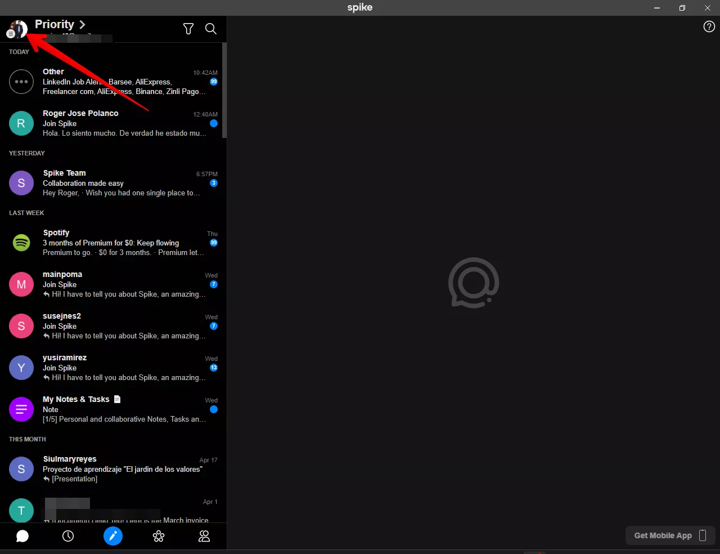The image size is (720, 554).
Task: Open the contacts tab in bottom bar
Action: pyautogui.click(x=204, y=536)
